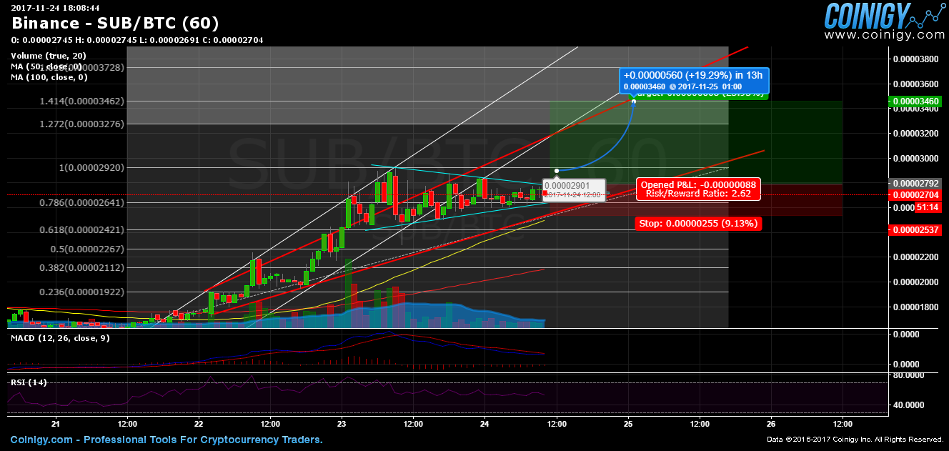Select the MA (100, close, 0) indicator label
949x451 pixels.
click(49, 76)
